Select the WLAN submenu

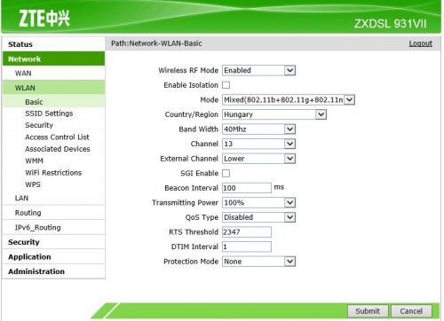point(53,88)
